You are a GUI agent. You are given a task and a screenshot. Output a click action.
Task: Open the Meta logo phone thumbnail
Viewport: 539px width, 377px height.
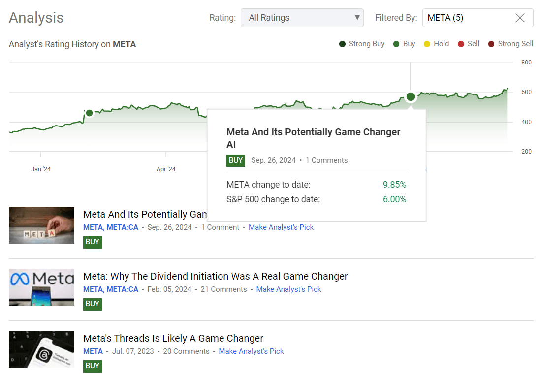(x=41, y=287)
